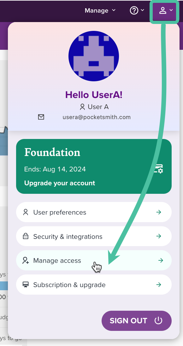Go to Subscription & upgrade

[x=94, y=285]
